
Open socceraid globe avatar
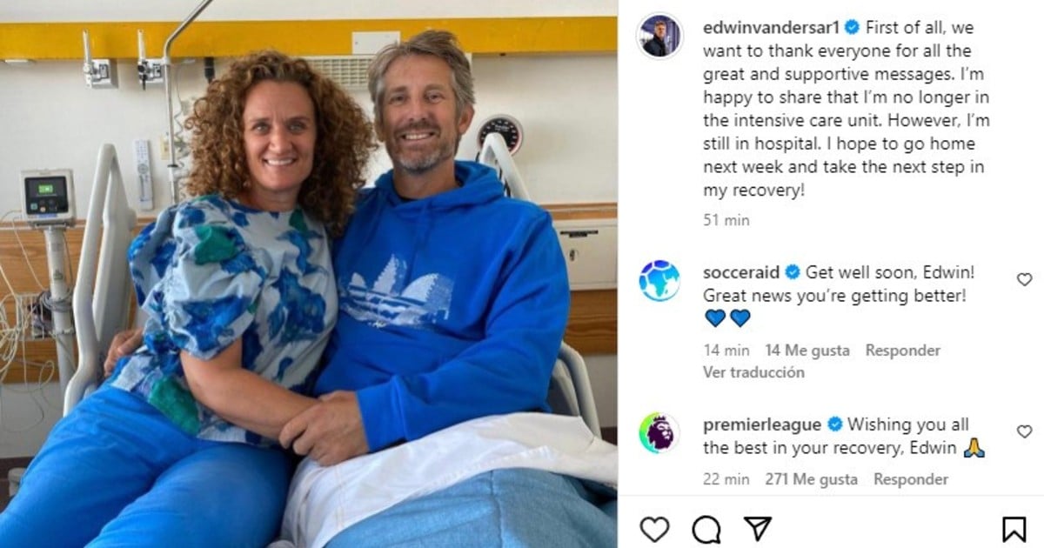[659, 280]
